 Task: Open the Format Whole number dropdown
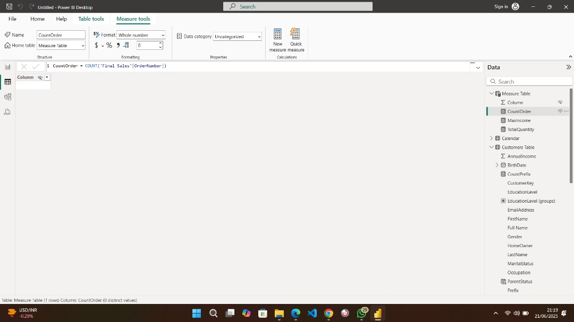point(141,36)
